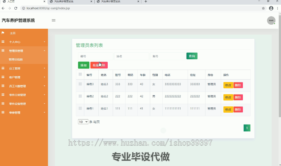The width and height of the screenshot is (281, 166).
Task: Click the grid icon beside 零件分类管理
Action: tap(3, 95)
